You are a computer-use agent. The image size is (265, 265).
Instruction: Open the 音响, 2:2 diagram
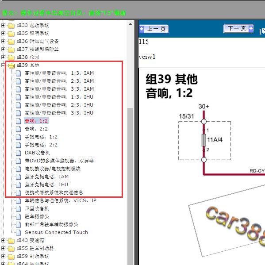tap(36, 129)
